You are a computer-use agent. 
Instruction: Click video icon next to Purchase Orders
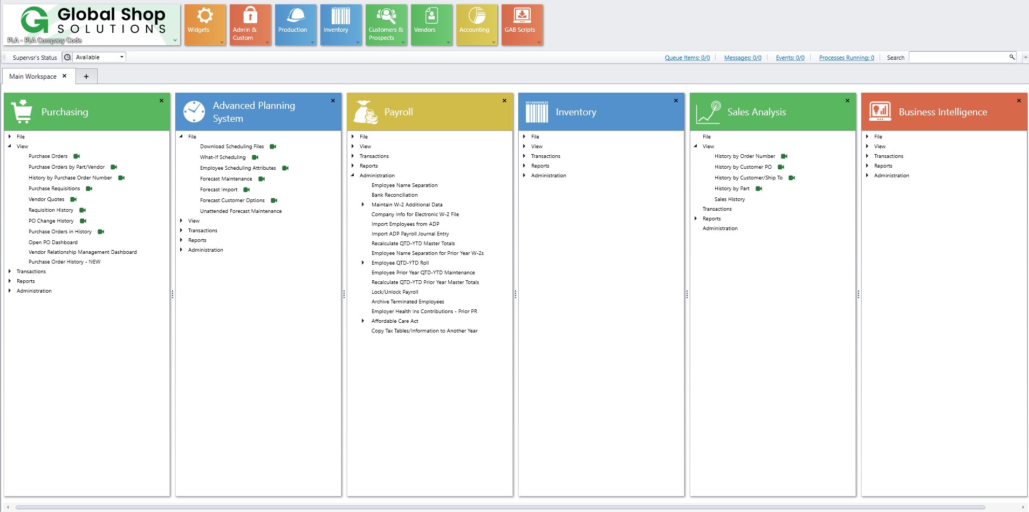tap(77, 156)
